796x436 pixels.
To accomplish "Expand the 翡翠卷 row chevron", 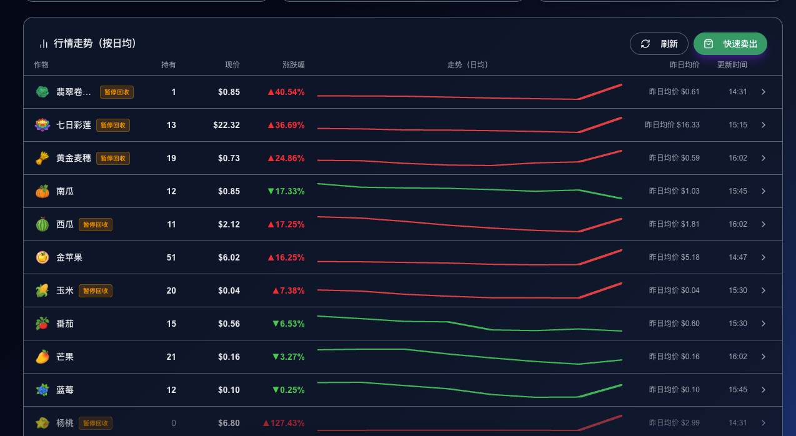I will 763,92.
